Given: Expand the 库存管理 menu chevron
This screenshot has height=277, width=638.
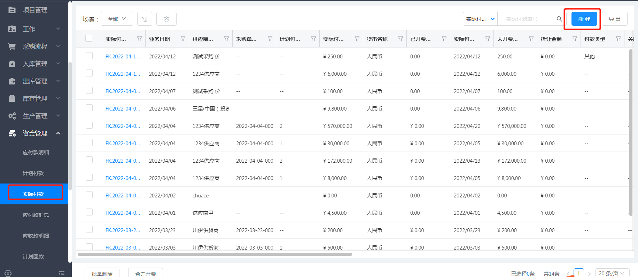Looking at the screenshot, I should (58, 98).
